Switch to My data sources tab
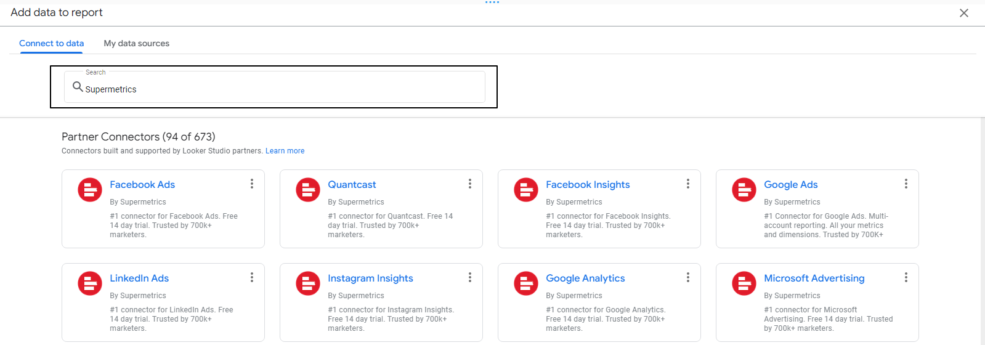The image size is (985, 345). pyautogui.click(x=137, y=43)
